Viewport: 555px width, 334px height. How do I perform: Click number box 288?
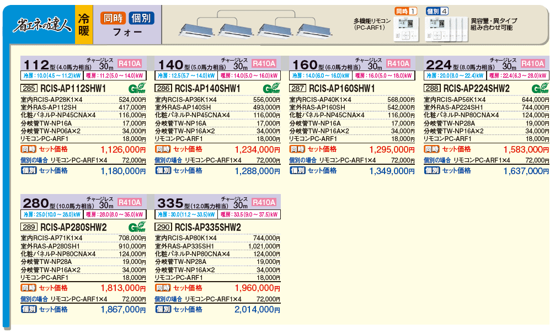pyautogui.click(x=432, y=88)
